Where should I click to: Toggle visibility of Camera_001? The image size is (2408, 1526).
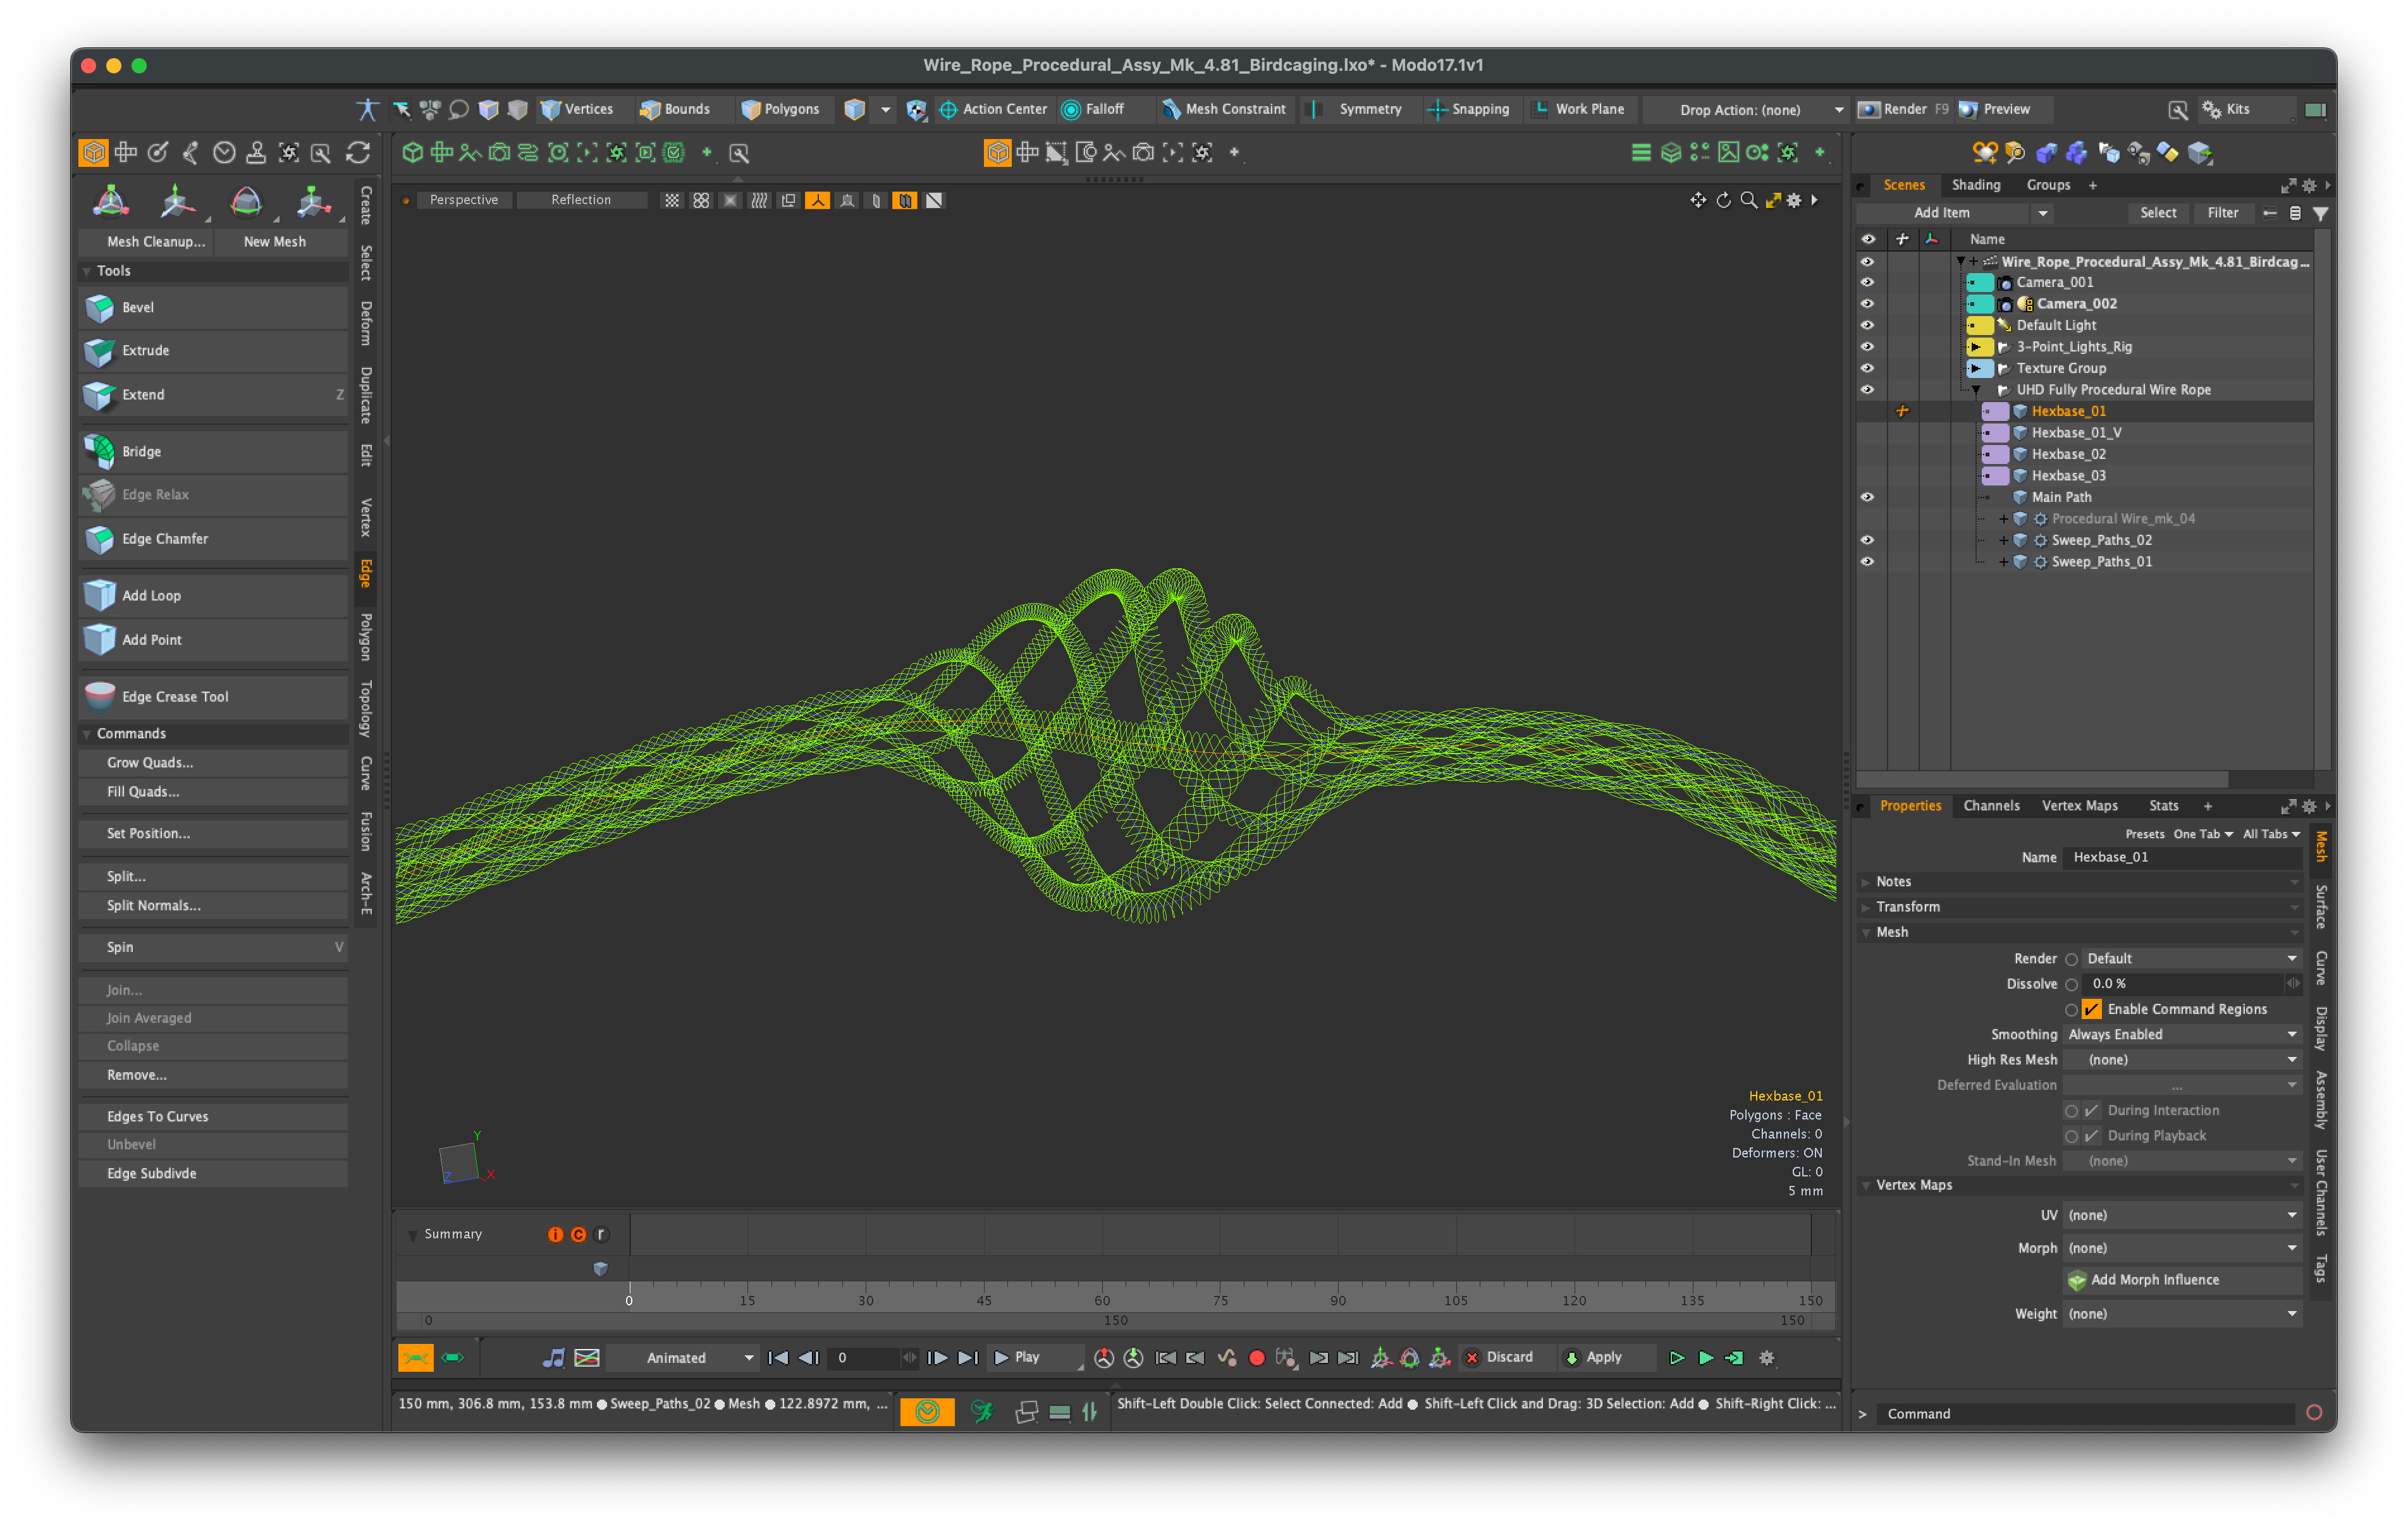1867,282
